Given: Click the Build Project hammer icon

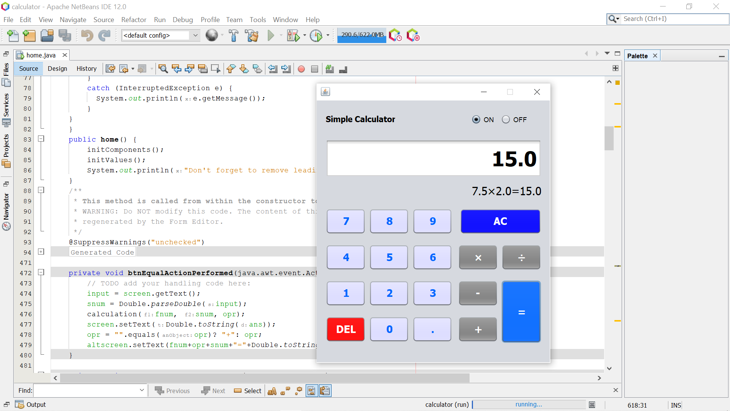Looking at the screenshot, I should [x=233, y=36].
